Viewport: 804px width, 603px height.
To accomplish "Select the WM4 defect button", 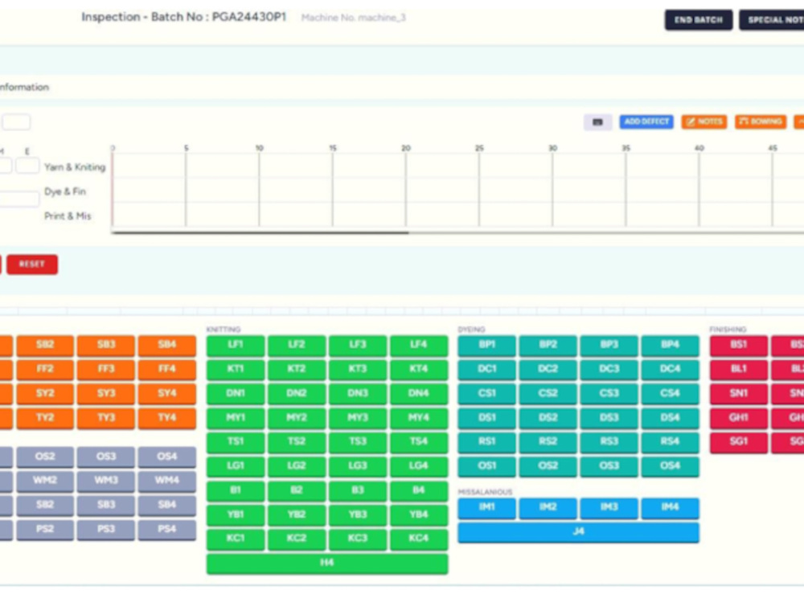I will (x=167, y=481).
